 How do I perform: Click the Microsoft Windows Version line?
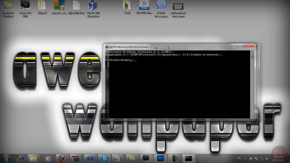pyautogui.click(x=140, y=52)
